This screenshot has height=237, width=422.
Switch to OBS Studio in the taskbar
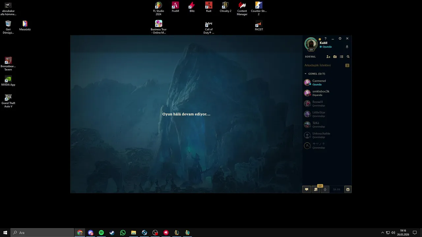click(155, 233)
